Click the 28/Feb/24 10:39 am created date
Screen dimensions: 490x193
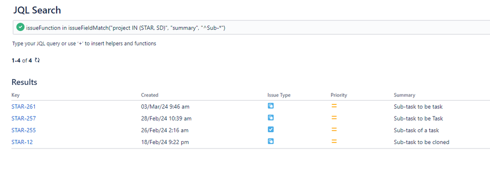click(166, 119)
